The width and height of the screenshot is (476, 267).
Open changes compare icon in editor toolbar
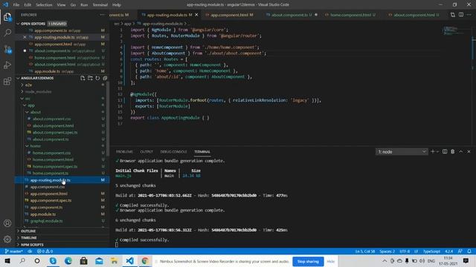[453, 15]
